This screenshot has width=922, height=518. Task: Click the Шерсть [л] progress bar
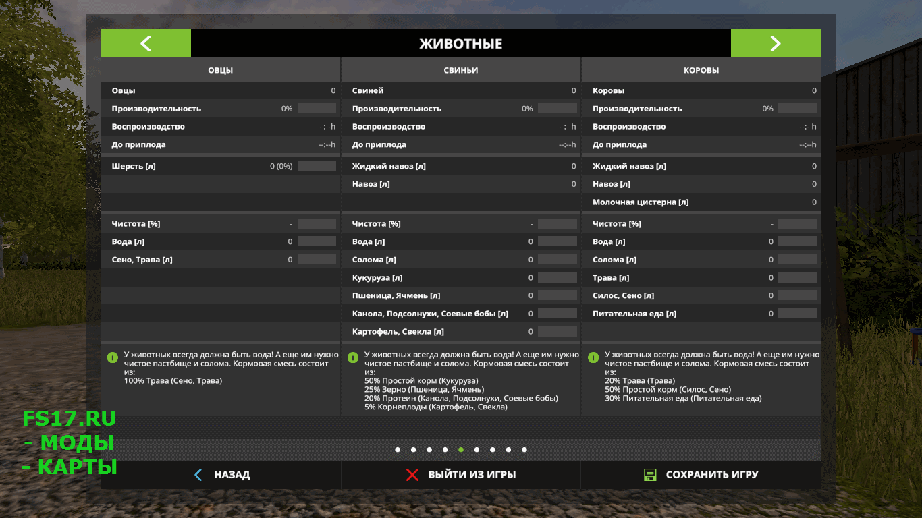point(317,166)
